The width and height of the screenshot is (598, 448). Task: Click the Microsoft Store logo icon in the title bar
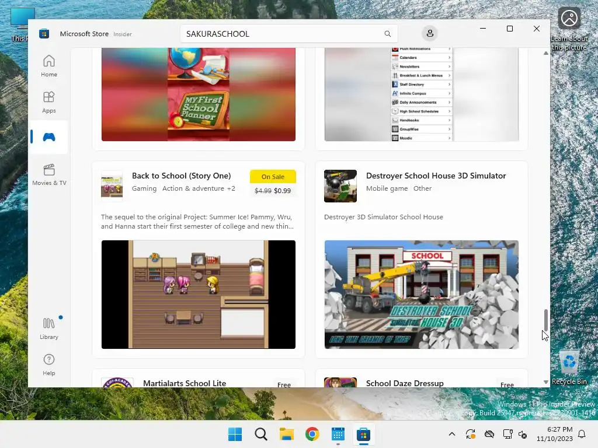[44, 33]
